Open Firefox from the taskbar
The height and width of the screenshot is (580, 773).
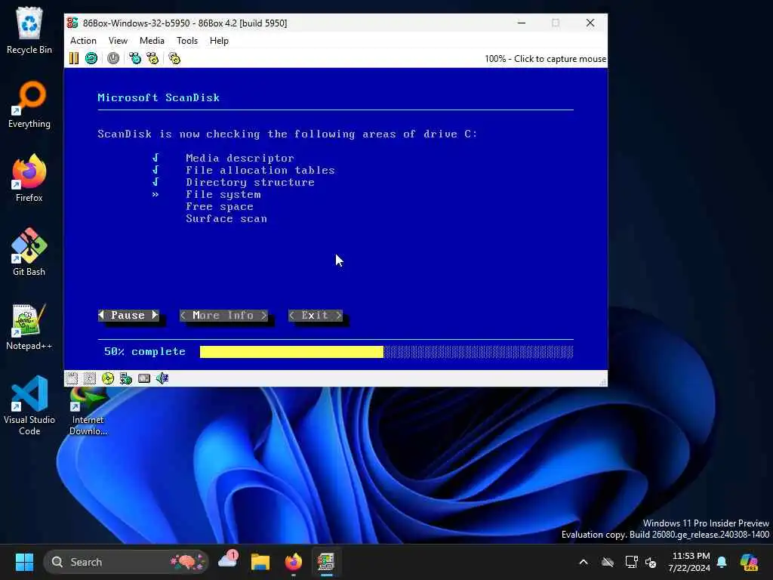(x=294, y=562)
